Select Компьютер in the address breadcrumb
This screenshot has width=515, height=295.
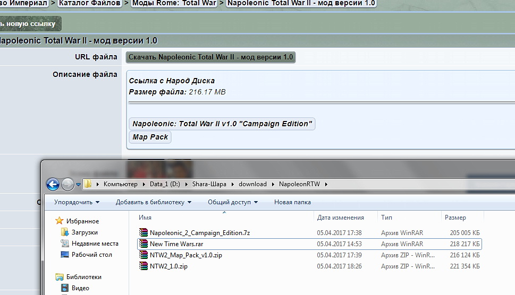[121, 184]
